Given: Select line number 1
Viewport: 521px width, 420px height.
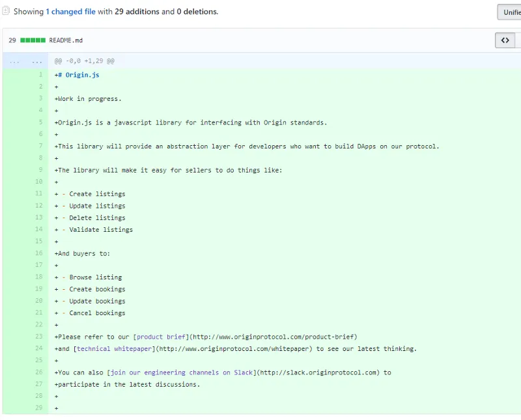Looking at the screenshot, I should (40, 74).
